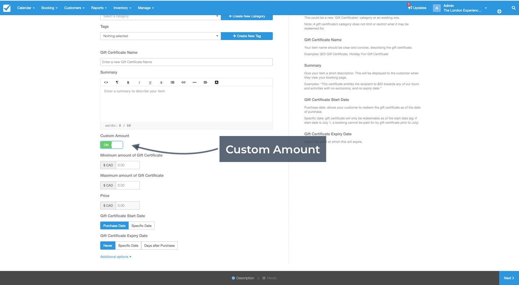Click the globe language icon

click(499, 11)
